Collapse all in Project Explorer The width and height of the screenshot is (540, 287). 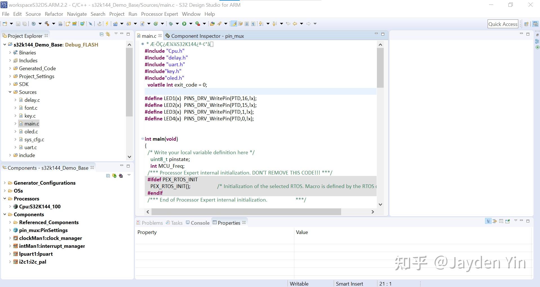pos(101,34)
